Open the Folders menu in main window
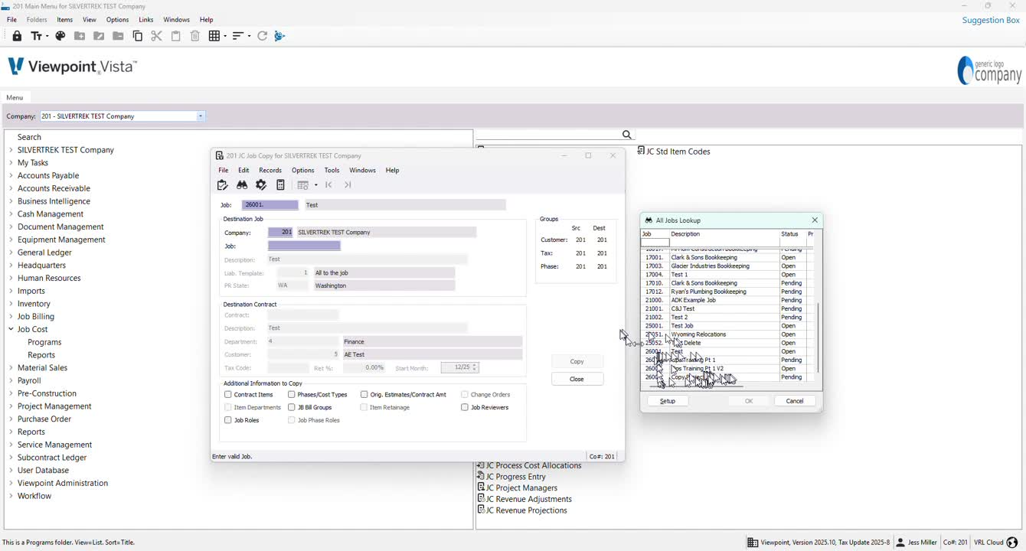This screenshot has height=551, width=1026. tap(37, 19)
